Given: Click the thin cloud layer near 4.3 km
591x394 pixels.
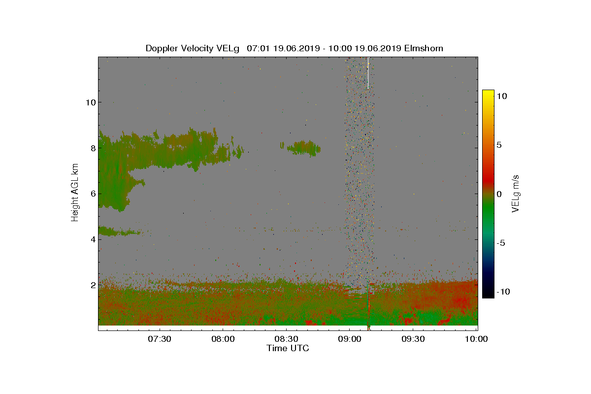Looking at the screenshot, I should 120,231.
